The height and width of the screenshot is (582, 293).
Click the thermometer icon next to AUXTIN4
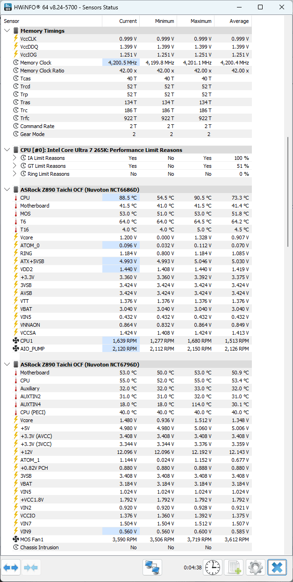(x=16, y=404)
